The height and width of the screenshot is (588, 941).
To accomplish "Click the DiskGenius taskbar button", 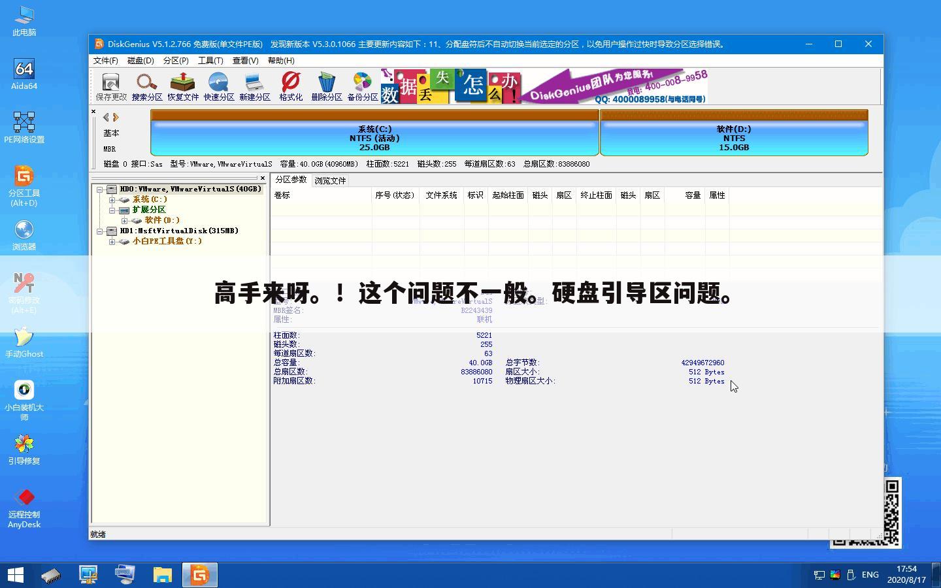I will (199, 575).
